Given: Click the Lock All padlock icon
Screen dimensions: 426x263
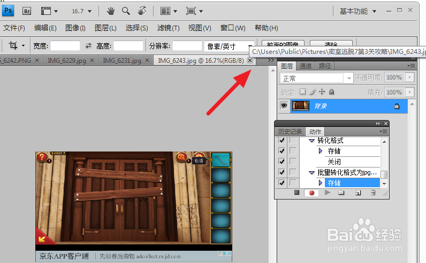Looking at the screenshot, I should pos(331,92).
